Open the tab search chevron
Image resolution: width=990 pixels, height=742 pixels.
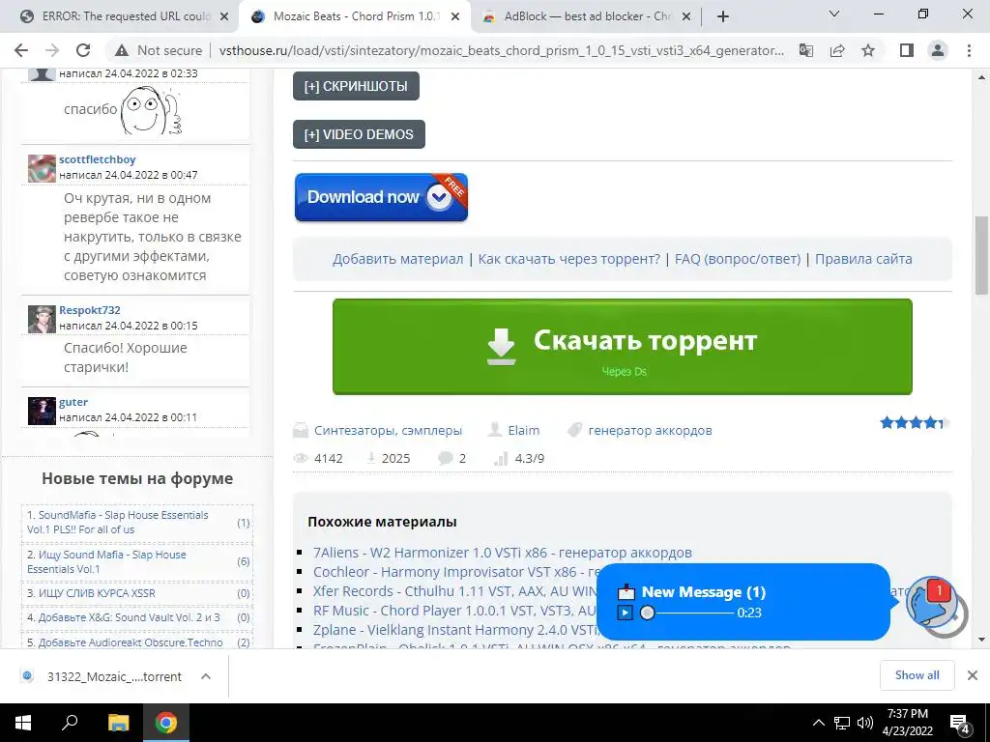(834, 14)
